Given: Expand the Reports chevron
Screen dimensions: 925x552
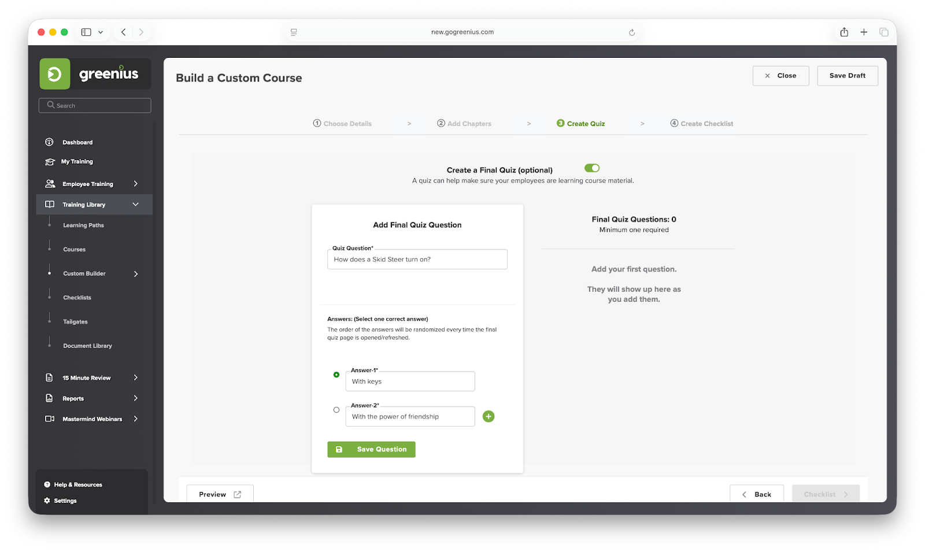Looking at the screenshot, I should coord(136,398).
